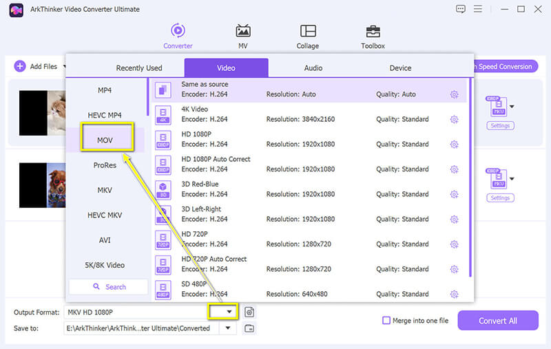Select MOV in the format list
Viewport: 551px width, 349px height.
(x=105, y=140)
